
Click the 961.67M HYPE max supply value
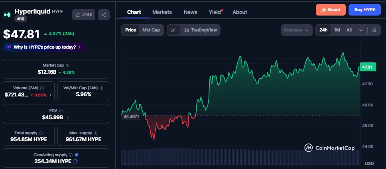click(x=83, y=140)
